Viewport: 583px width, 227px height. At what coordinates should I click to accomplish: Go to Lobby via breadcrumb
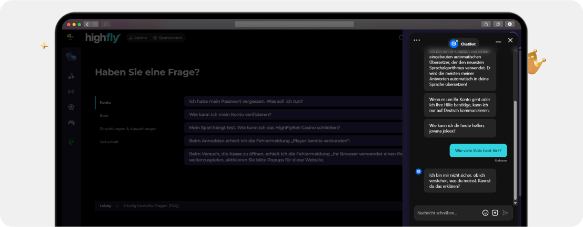click(105, 206)
